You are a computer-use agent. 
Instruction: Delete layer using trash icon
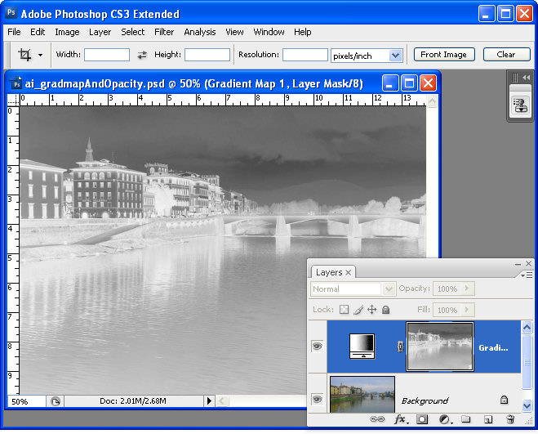pos(510,419)
